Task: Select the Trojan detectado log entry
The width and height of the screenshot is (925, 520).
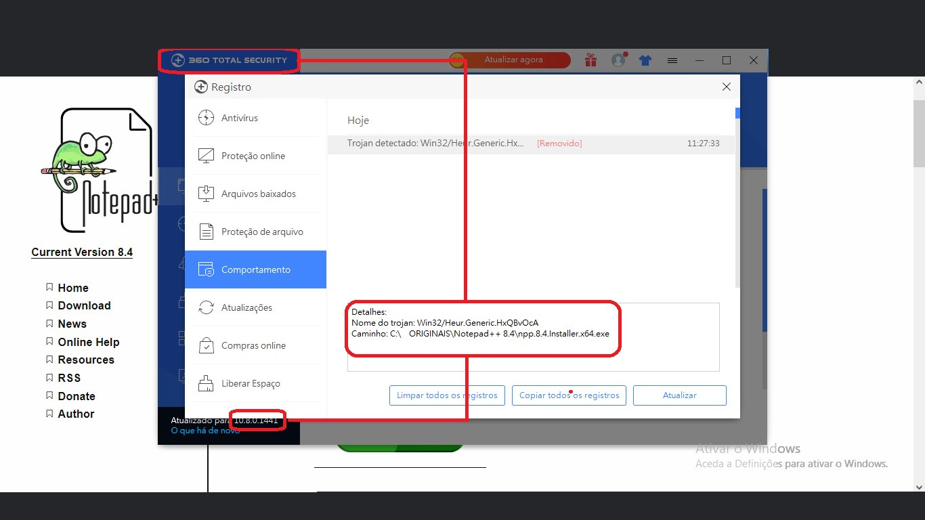Action: 531,144
